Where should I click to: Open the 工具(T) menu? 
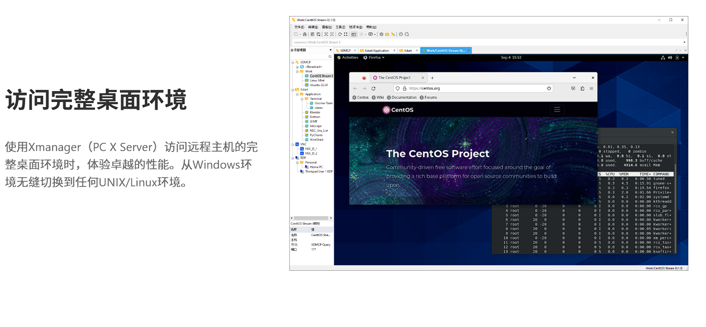pyautogui.click(x=341, y=27)
